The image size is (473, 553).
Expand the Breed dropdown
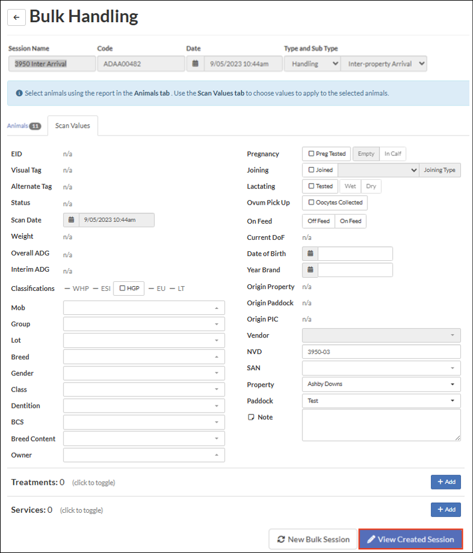coord(143,357)
